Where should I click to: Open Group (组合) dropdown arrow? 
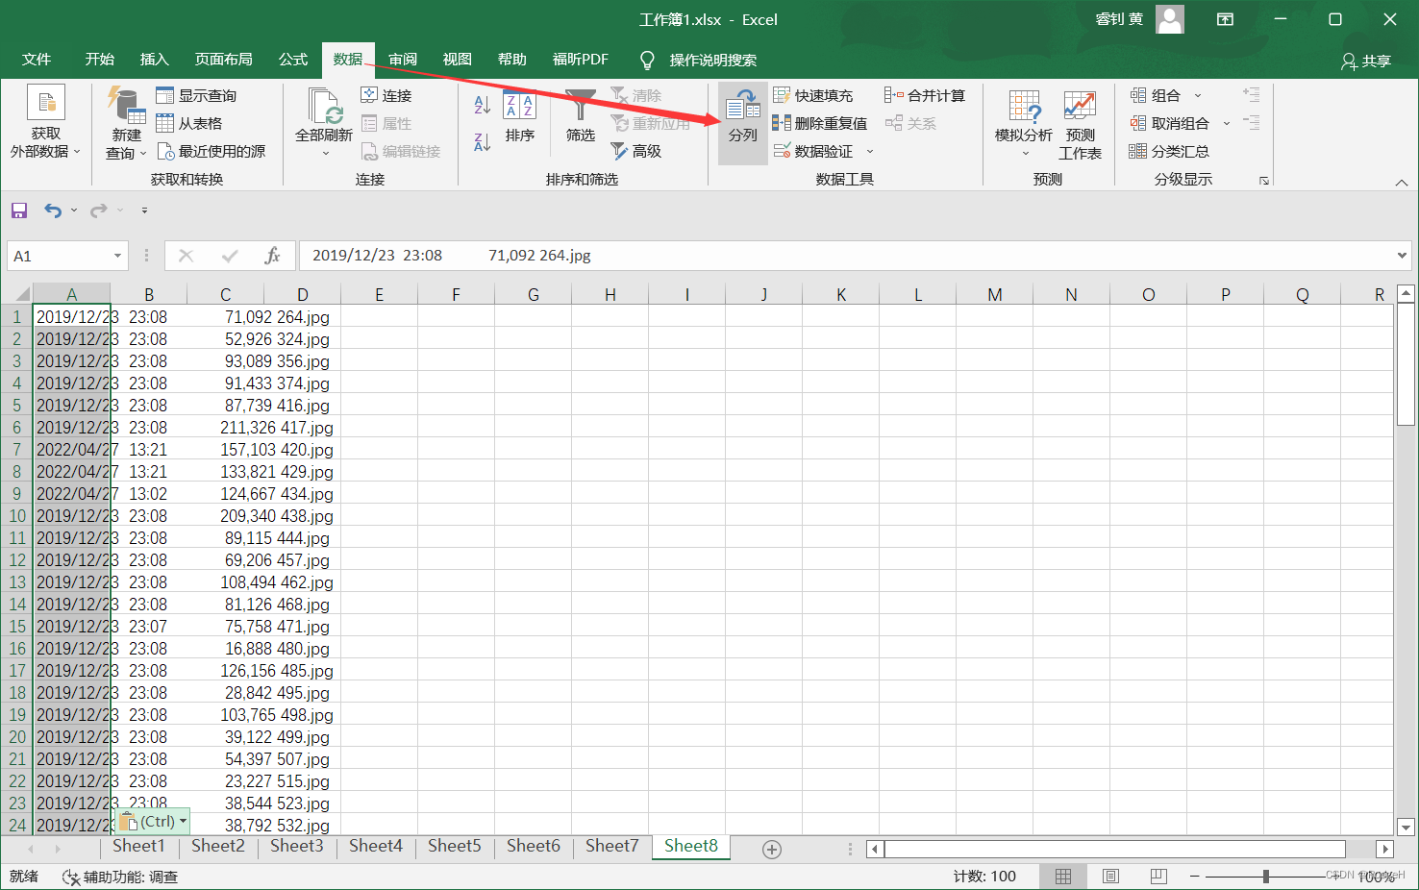click(1198, 95)
